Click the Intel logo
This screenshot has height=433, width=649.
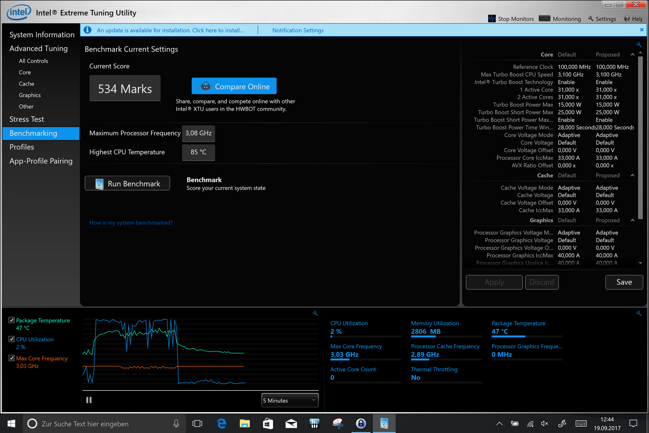pos(19,13)
